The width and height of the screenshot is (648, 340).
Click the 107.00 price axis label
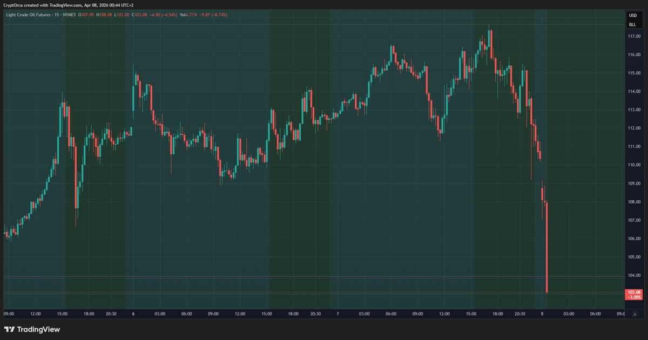(x=634, y=220)
